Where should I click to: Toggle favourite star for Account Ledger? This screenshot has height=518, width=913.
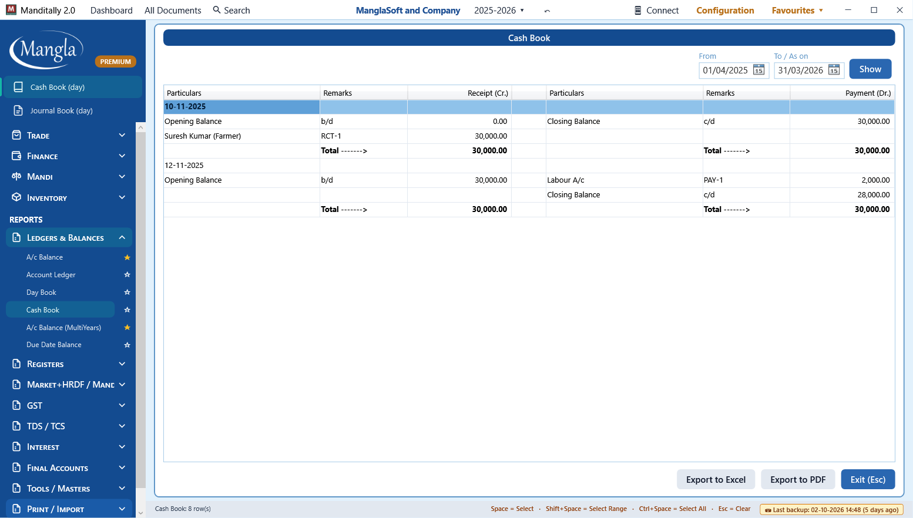(127, 275)
